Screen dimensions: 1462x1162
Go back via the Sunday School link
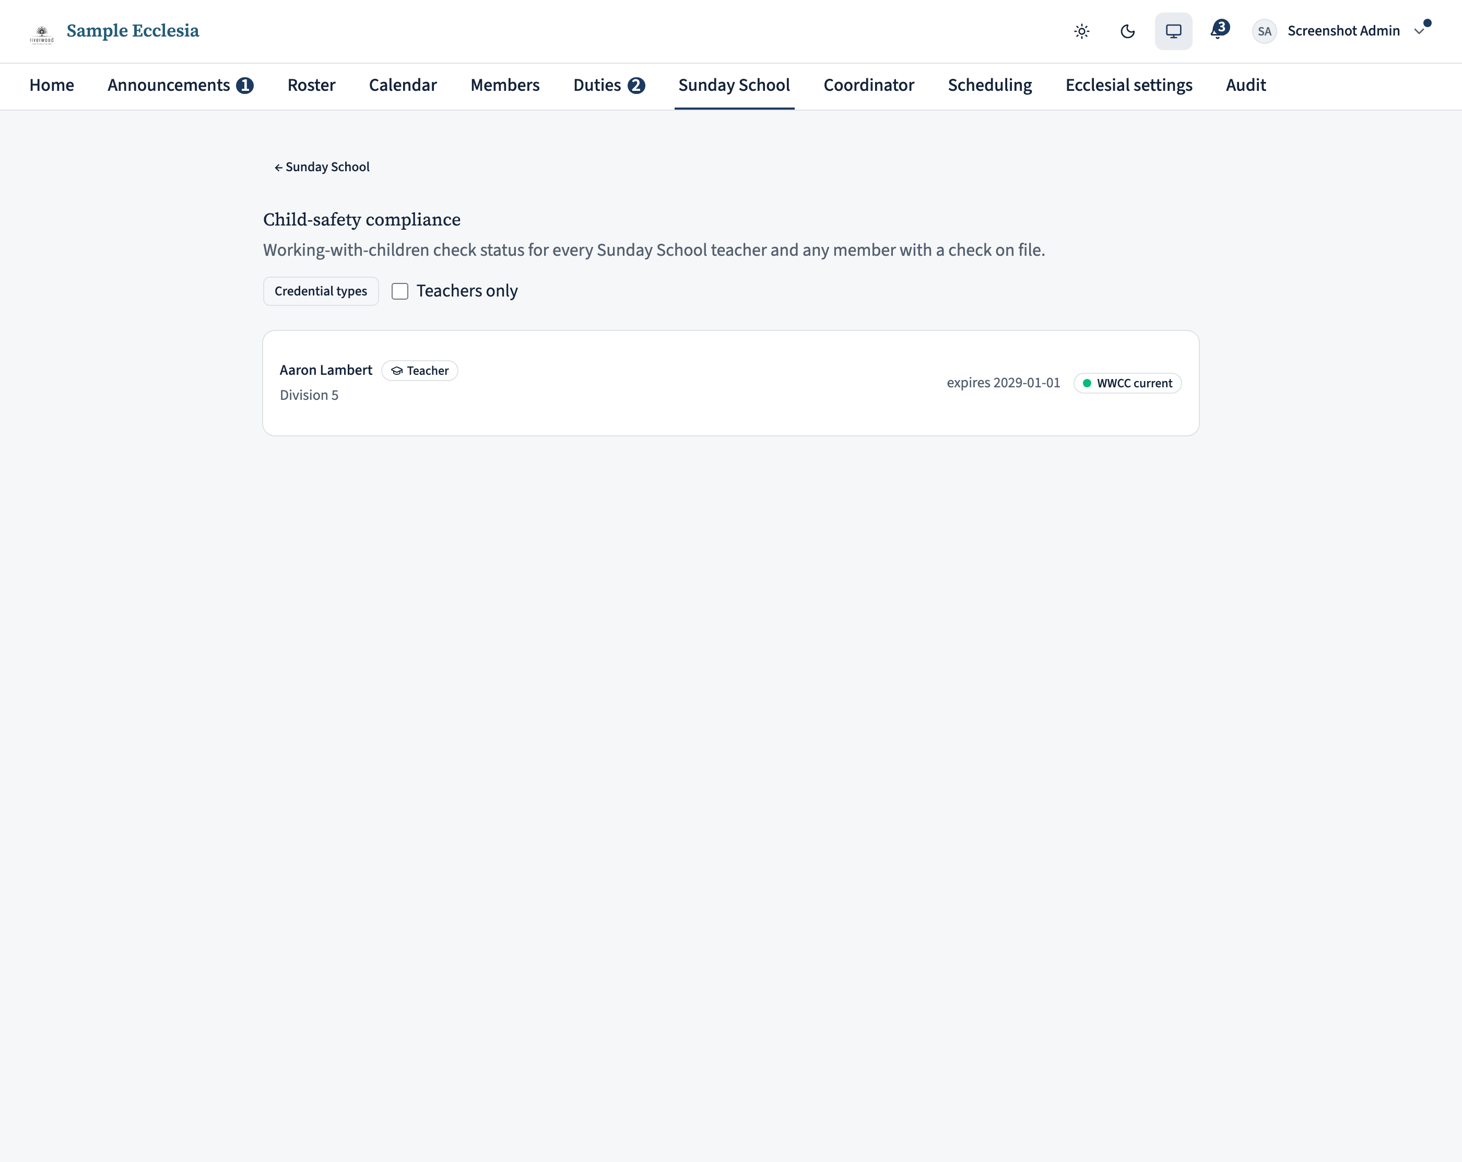pos(322,167)
